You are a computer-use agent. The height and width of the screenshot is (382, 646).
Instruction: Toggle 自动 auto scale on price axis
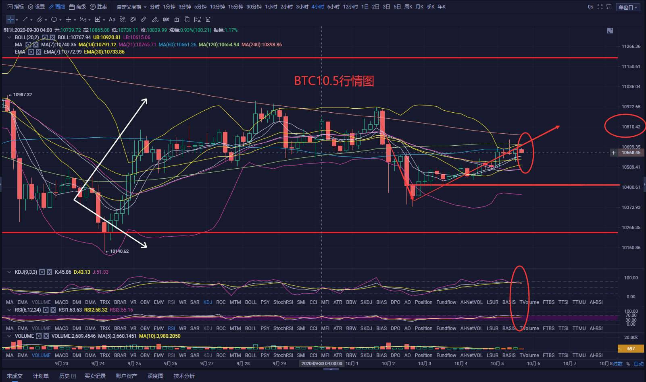tap(639, 363)
